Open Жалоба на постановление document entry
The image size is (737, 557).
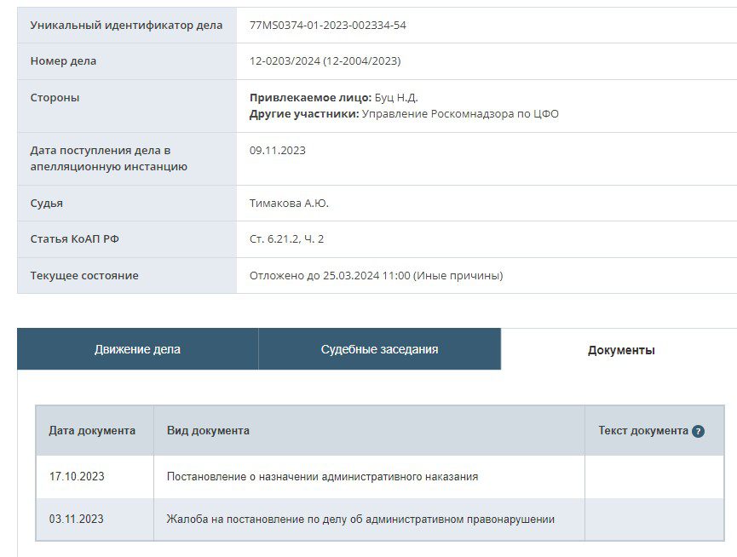pos(360,519)
